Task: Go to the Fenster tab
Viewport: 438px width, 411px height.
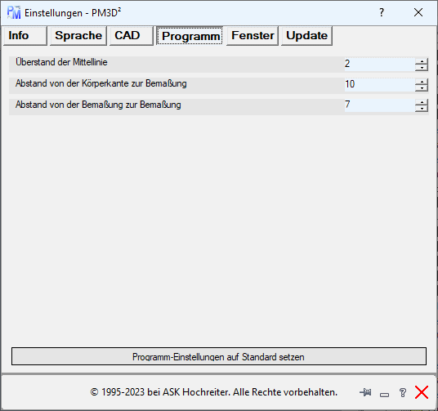Action: [253, 36]
